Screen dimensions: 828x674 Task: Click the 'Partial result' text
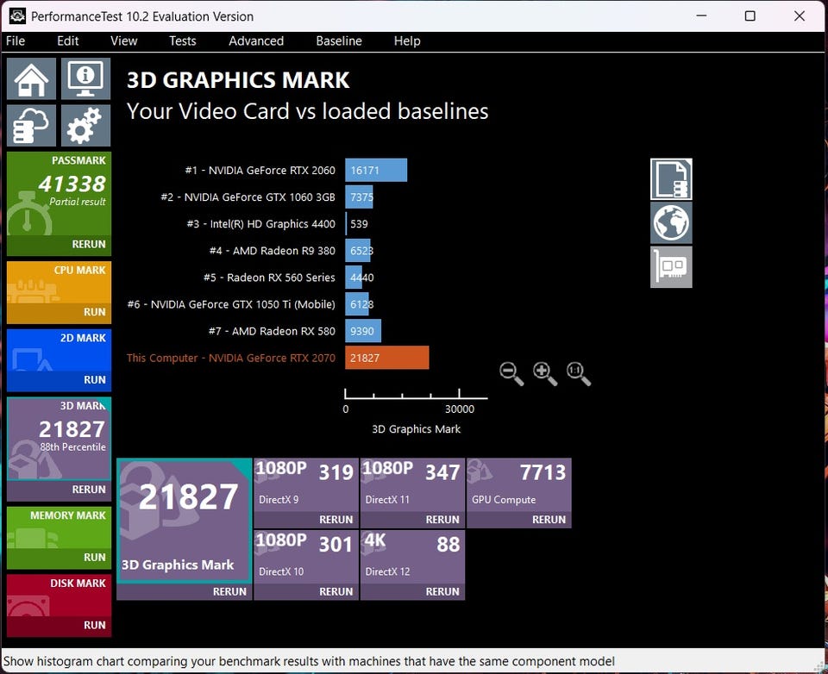(78, 202)
